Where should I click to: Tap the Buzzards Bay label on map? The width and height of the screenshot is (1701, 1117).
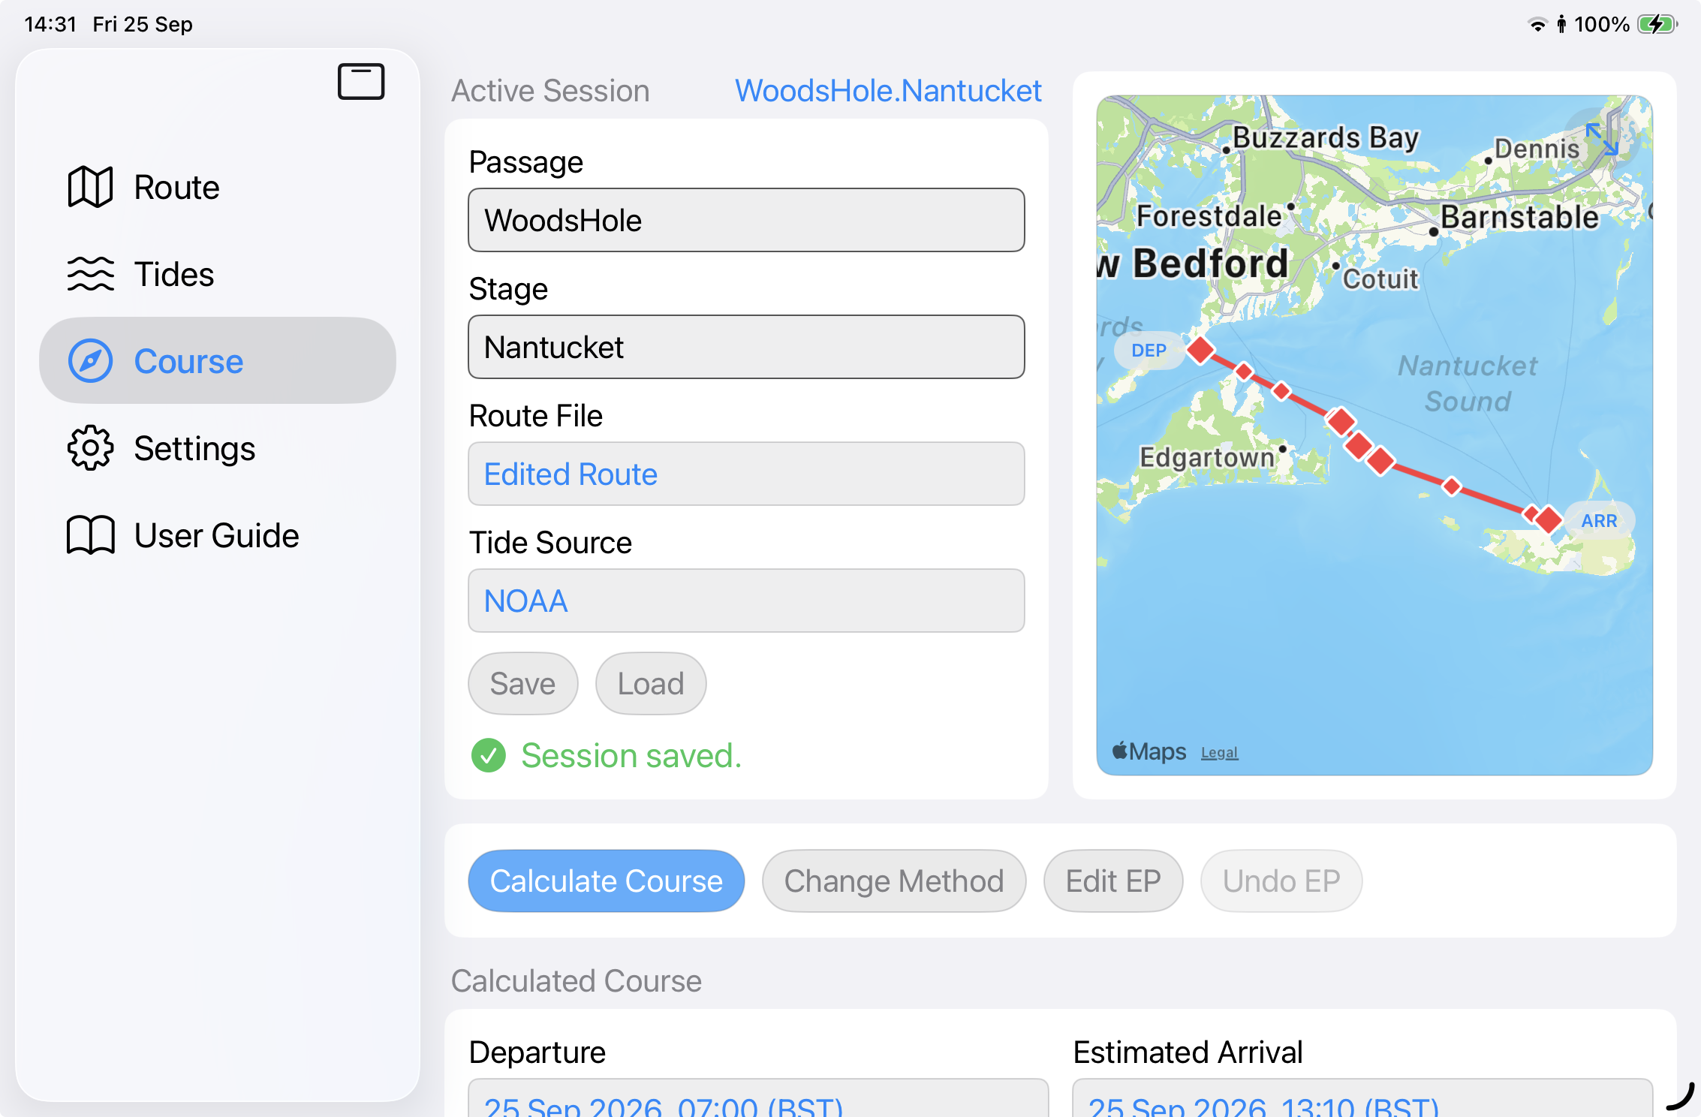click(1326, 137)
